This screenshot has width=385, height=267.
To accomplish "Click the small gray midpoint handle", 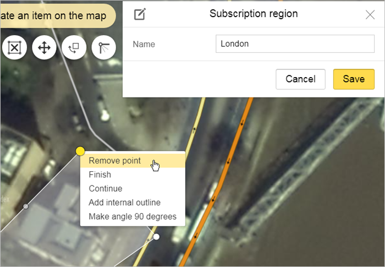I will [25, 206].
